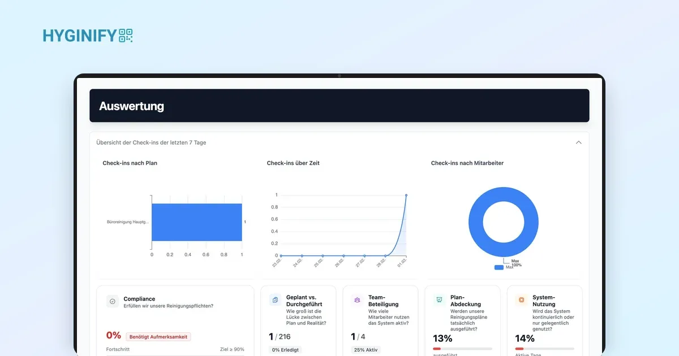Click the Plan-Abdeckung 13% progress bar
The width and height of the screenshot is (679, 356).
(x=462, y=349)
